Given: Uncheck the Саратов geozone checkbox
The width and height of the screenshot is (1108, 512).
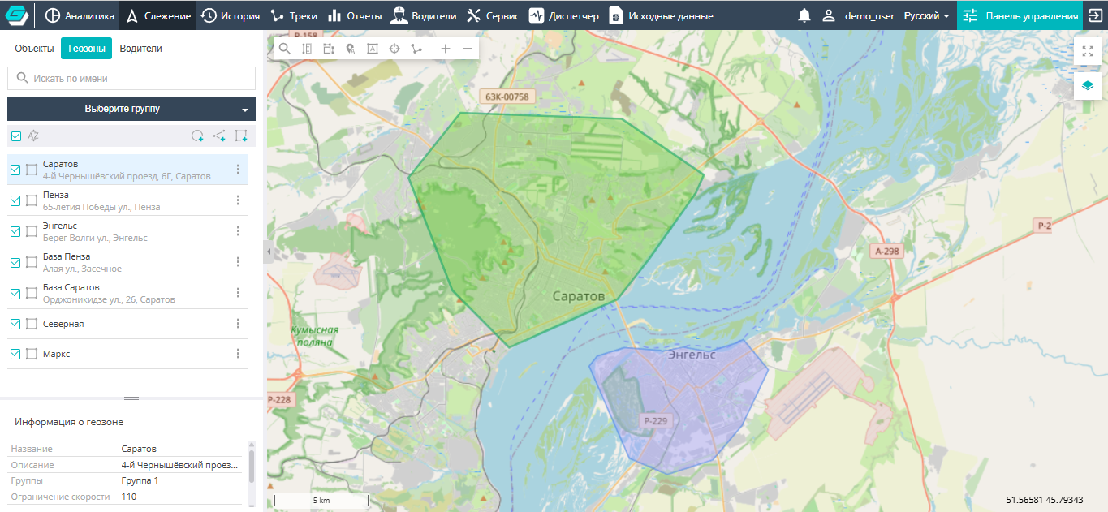Looking at the screenshot, I should (15, 170).
